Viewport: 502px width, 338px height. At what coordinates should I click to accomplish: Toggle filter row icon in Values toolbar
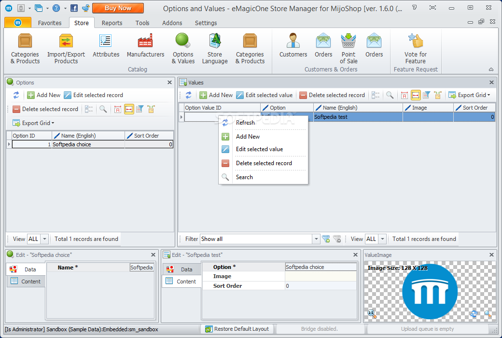pos(426,95)
